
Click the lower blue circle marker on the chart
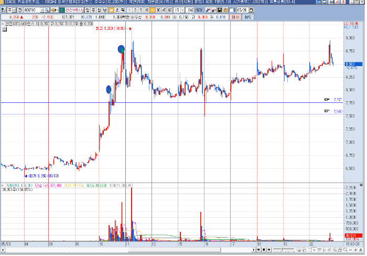pos(109,90)
